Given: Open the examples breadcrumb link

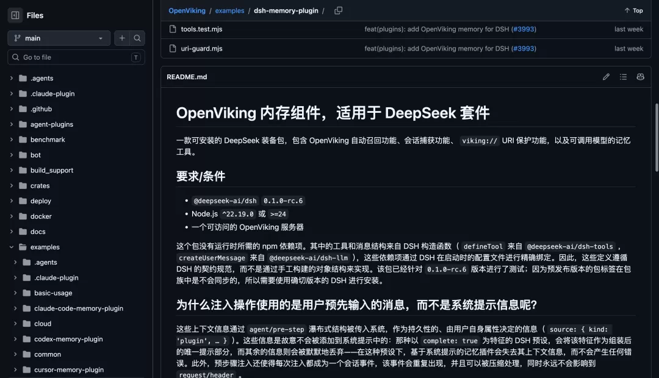Looking at the screenshot, I should point(229,10).
